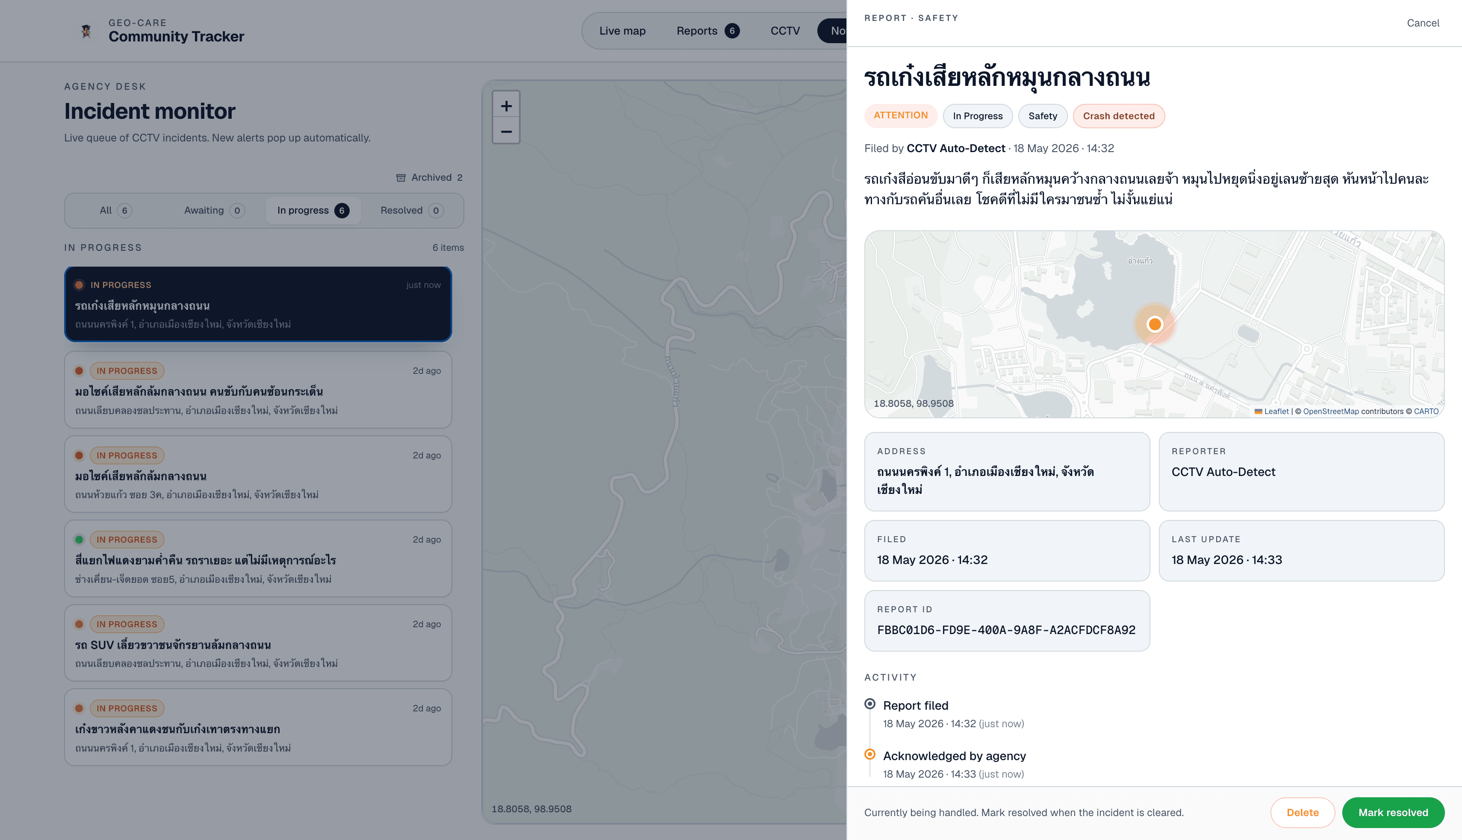Click the Acknowledged by agency activity marker
The height and width of the screenshot is (840, 1462).
click(870, 754)
